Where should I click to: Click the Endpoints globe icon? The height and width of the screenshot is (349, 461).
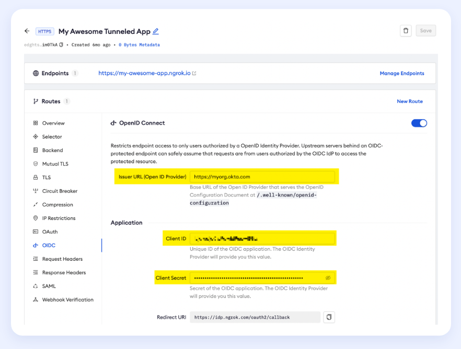pyautogui.click(x=36, y=73)
